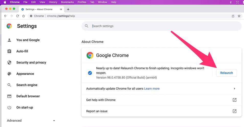Click the About Chrome heading
The width and height of the screenshot is (244, 127).
pos(92,42)
